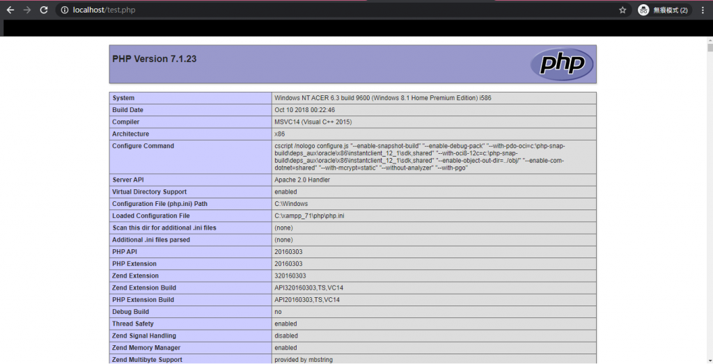The width and height of the screenshot is (713, 364).
Task: Click the Apache 2.0 Handler value
Action: pos(302,180)
